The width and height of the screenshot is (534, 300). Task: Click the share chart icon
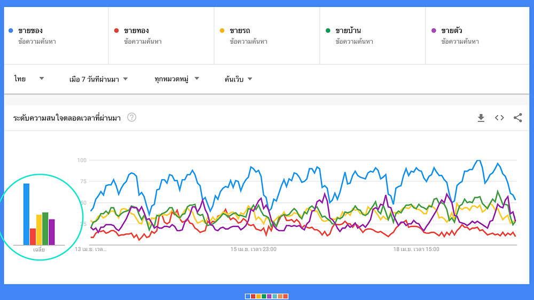517,118
